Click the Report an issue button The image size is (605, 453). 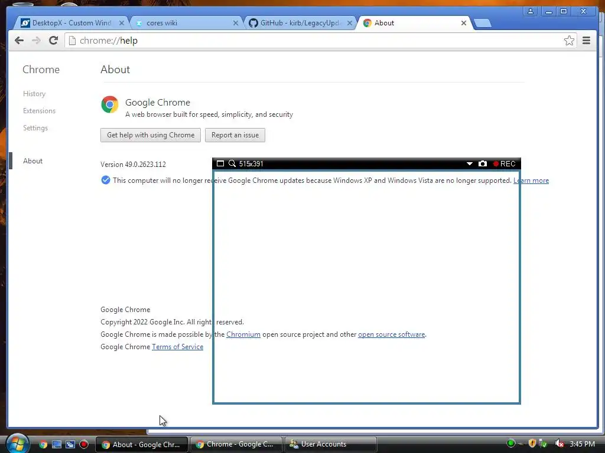(235, 135)
